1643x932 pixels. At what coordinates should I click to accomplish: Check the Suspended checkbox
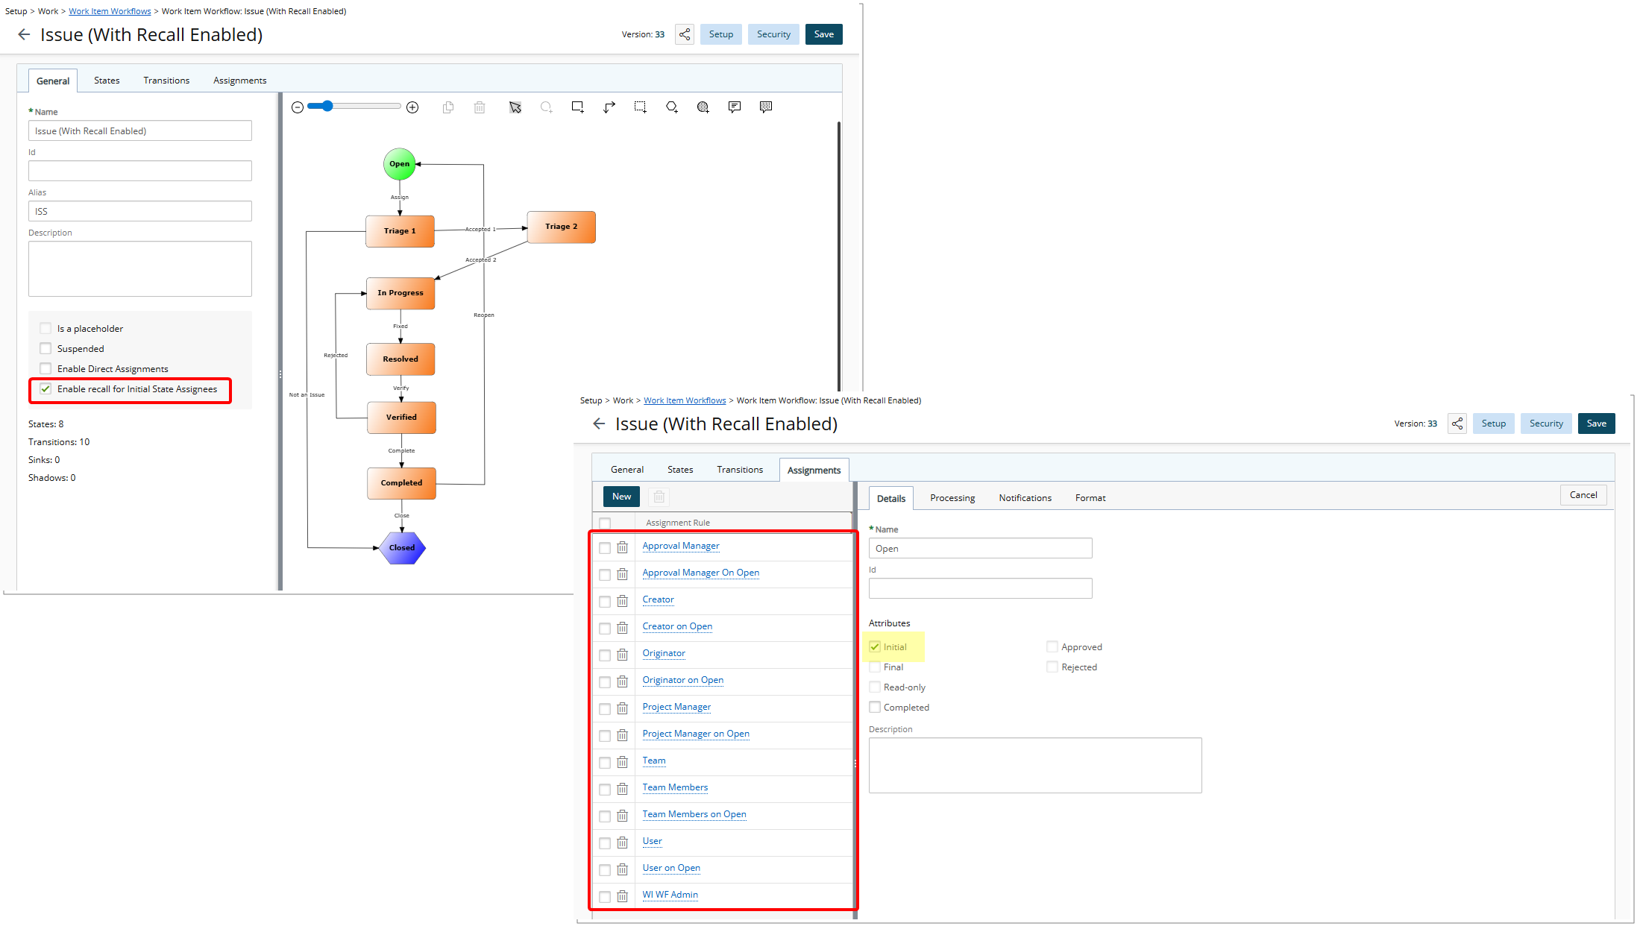[x=45, y=348]
